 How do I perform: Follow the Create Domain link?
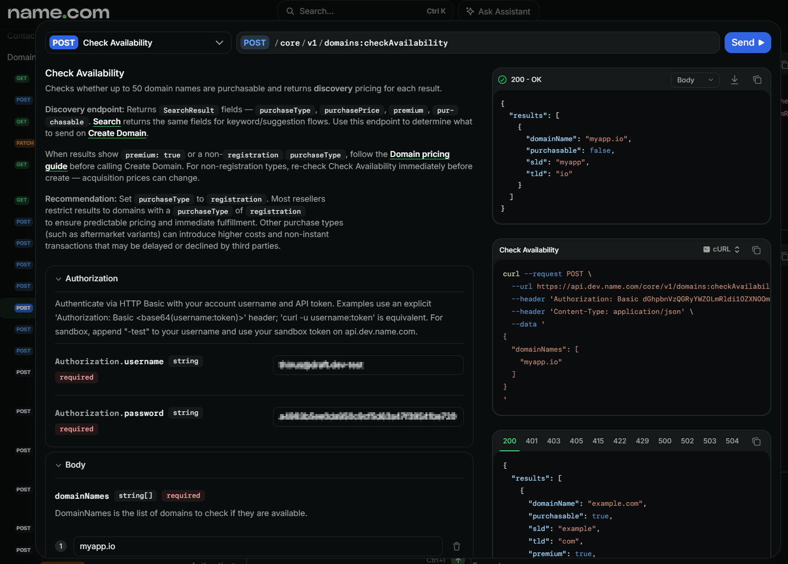coord(117,133)
